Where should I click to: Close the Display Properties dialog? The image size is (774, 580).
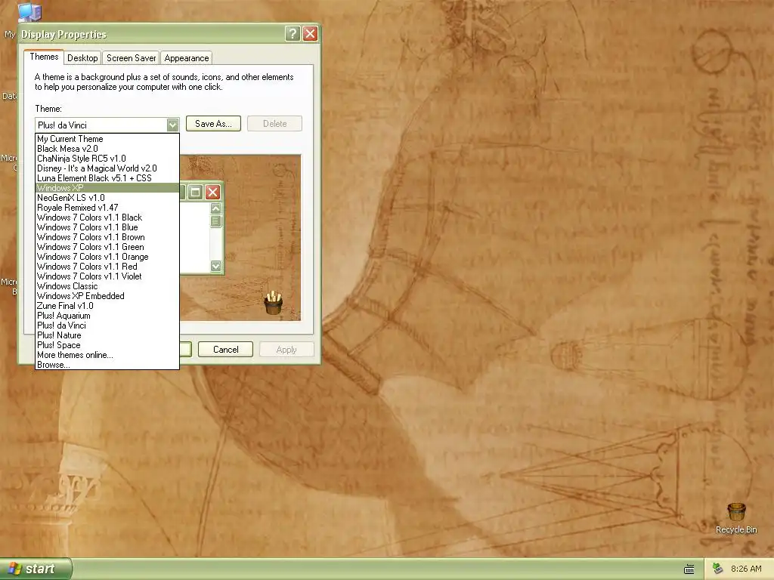(310, 33)
